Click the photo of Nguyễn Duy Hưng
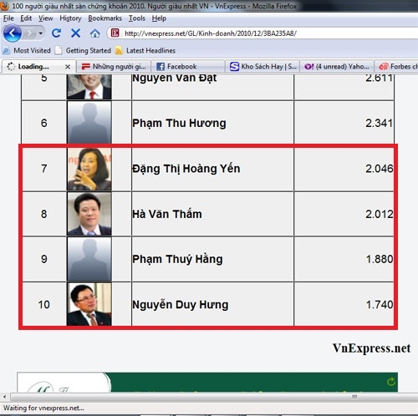The width and height of the screenshot is (418, 416). click(89, 304)
